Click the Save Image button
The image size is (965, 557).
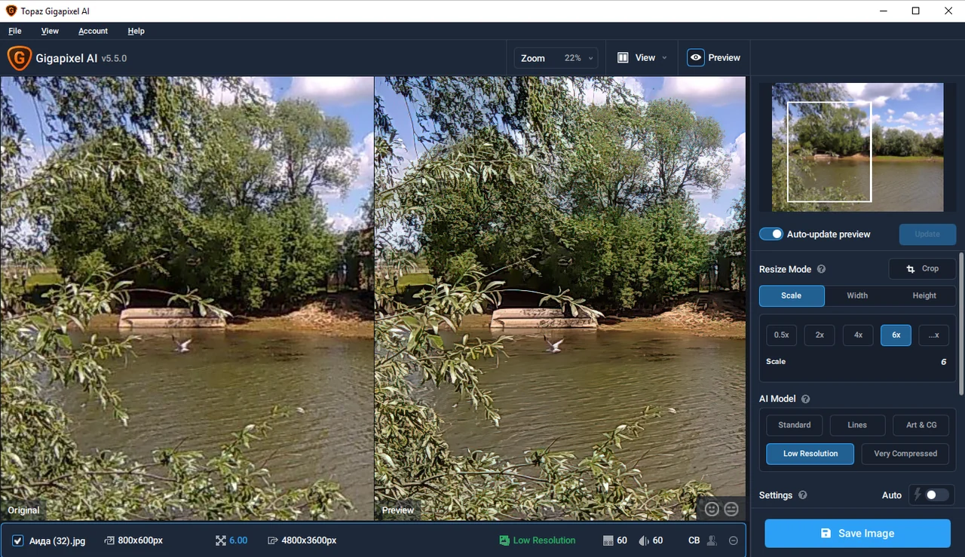(858, 533)
